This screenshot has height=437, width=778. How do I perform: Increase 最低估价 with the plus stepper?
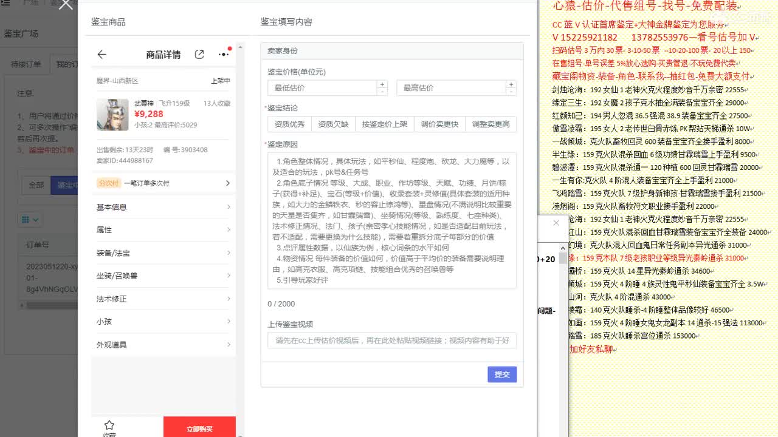(382, 84)
